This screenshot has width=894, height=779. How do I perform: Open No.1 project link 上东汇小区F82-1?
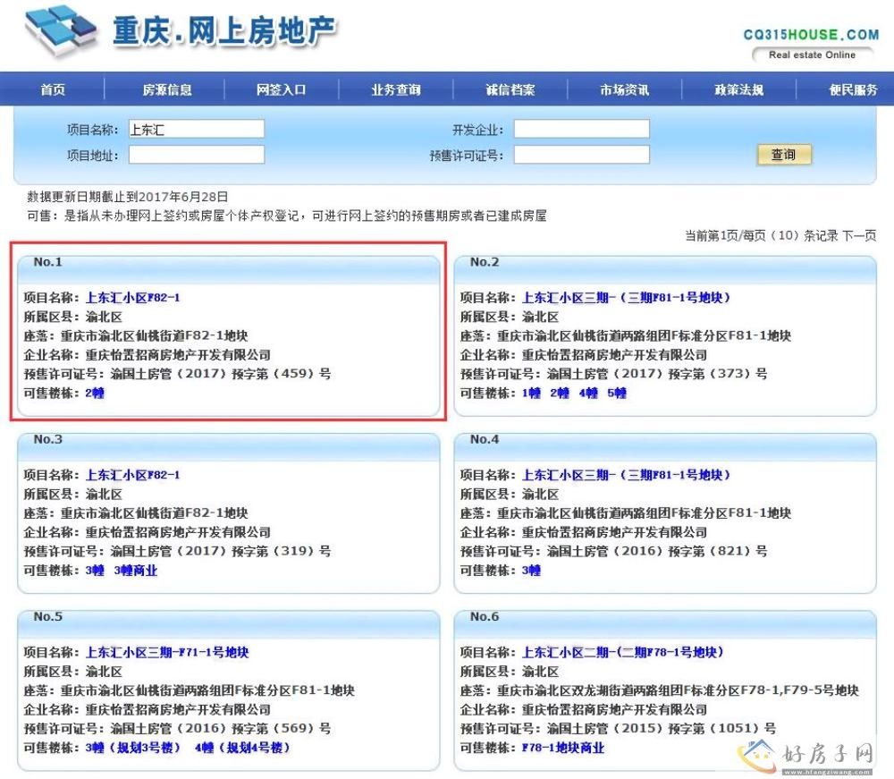point(132,298)
